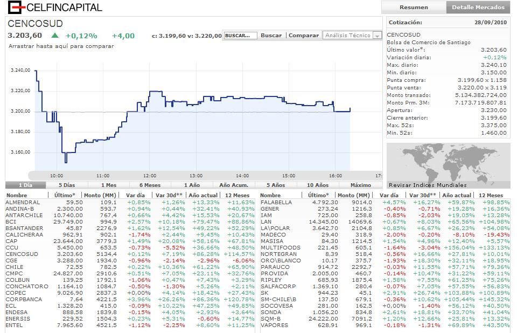This screenshot has width=524, height=333.
Task: Select the 1 Mes chart range
Action: [109, 185]
